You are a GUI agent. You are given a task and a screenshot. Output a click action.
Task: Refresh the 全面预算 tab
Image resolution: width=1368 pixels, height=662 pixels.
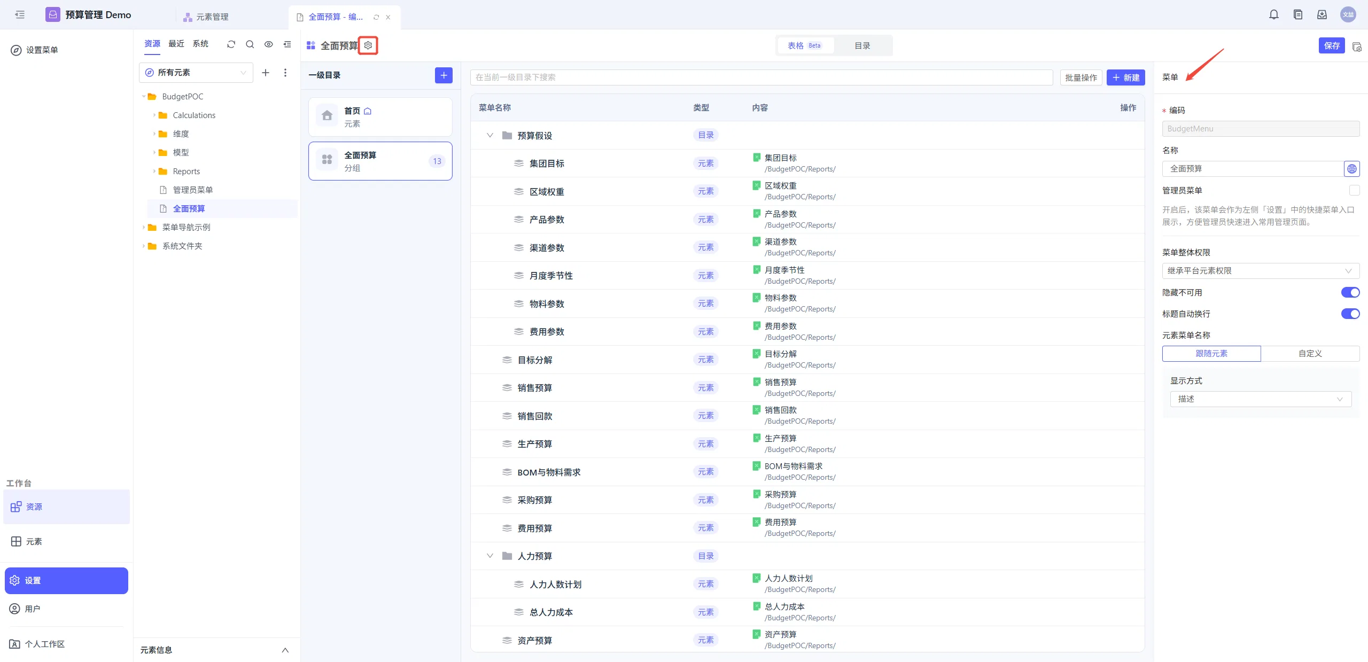(x=376, y=17)
